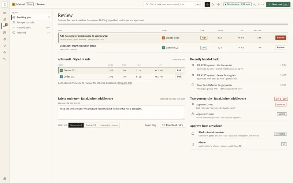Open the activity pulse sidebar icon

pos(5,52)
